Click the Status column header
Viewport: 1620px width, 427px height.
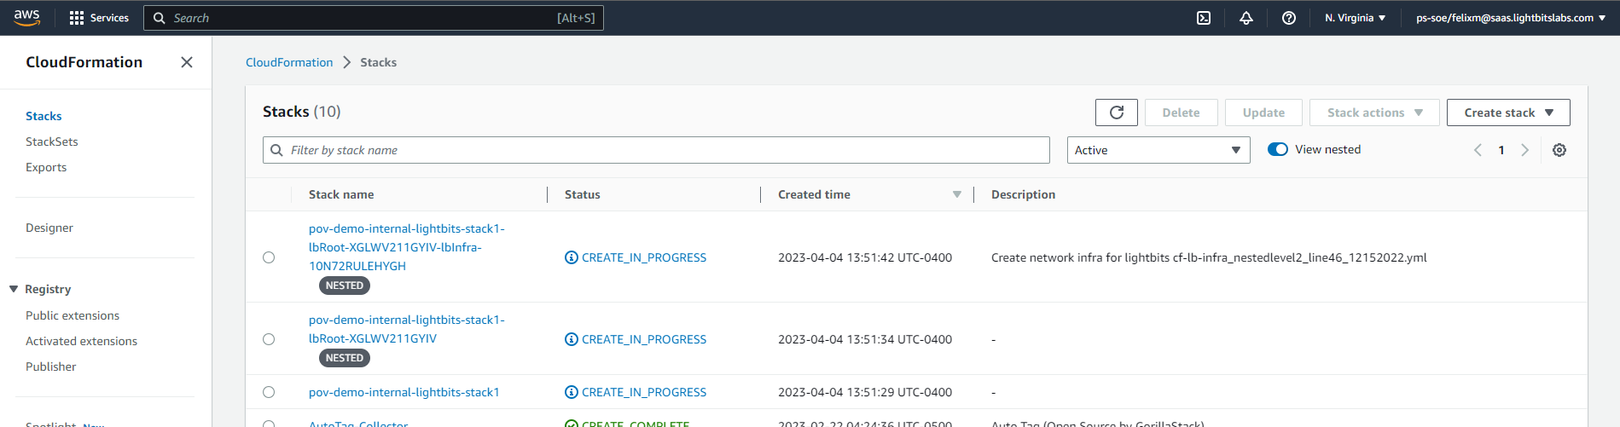tap(583, 194)
